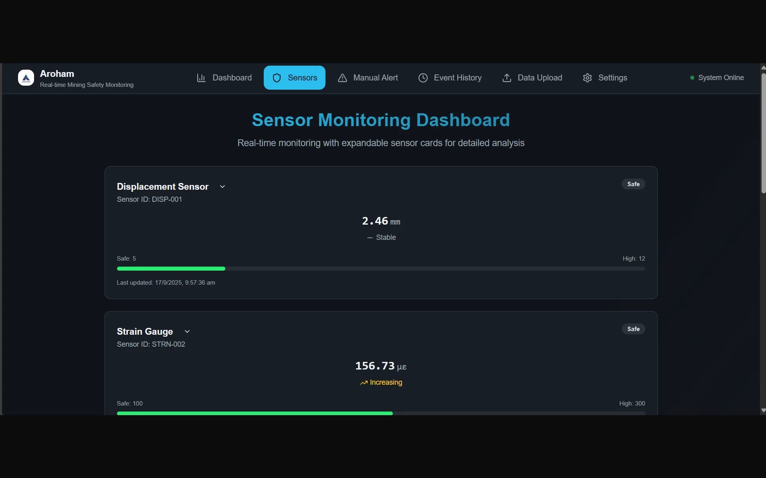Click the High: 12 threshold label
The image size is (766, 478).
coord(634,259)
